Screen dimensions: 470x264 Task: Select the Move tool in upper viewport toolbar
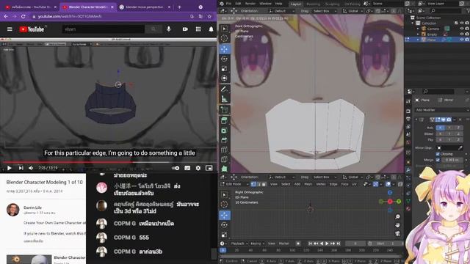[x=224, y=49]
